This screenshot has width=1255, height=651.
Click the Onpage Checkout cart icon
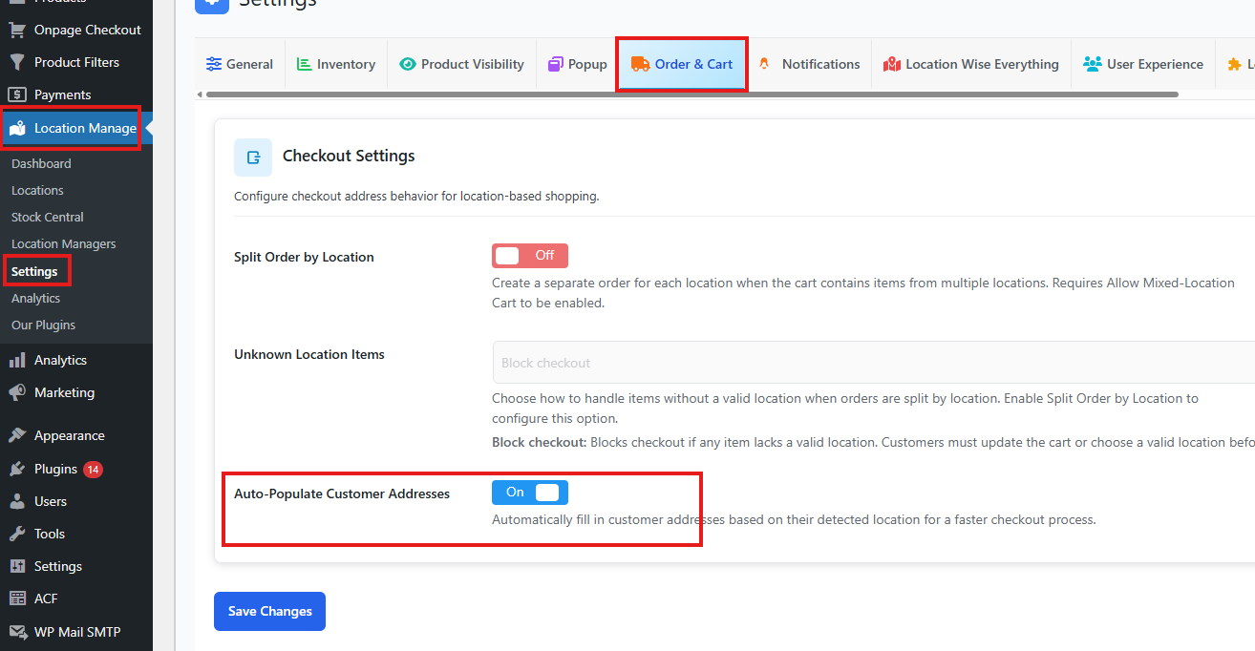click(x=17, y=30)
